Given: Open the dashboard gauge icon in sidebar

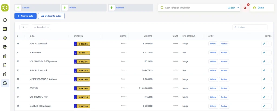Looking at the screenshot, I should pyautogui.click(x=5, y=20).
